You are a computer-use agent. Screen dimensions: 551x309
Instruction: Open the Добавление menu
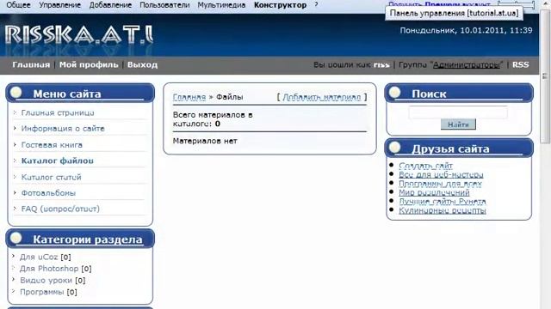[x=110, y=5]
